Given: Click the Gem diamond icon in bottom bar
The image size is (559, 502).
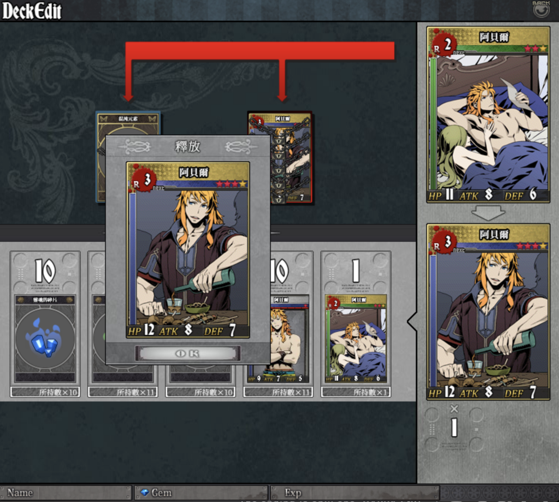Looking at the screenshot, I should click(x=145, y=492).
